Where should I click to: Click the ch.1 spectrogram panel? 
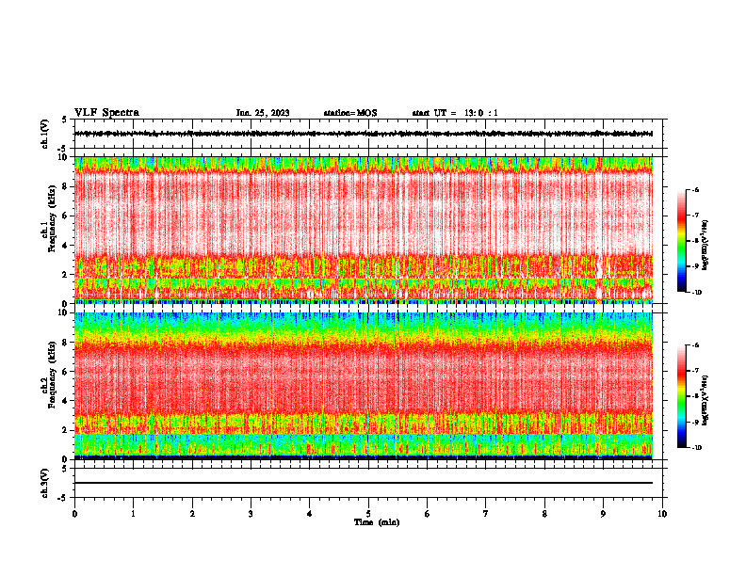point(364,230)
